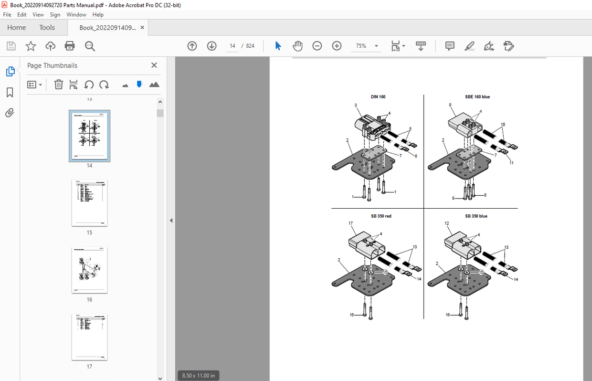592x381 pixels.
Task: Enable the Protection shield in thumbnails toolbar
Action: pos(138,85)
